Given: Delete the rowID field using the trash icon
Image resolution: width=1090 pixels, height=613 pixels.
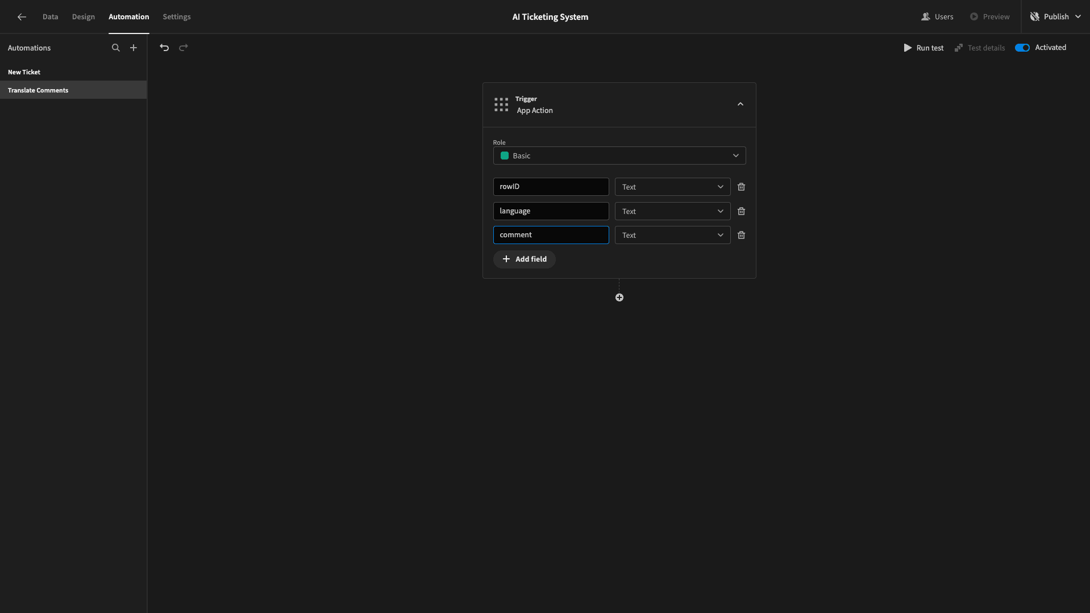Looking at the screenshot, I should [x=741, y=187].
